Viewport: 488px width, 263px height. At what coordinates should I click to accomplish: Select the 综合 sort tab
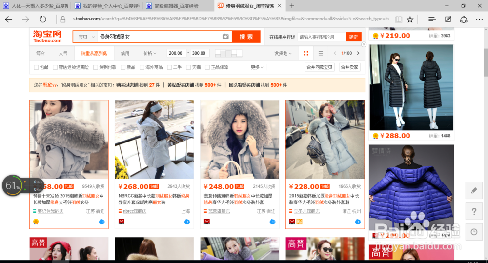click(x=41, y=53)
